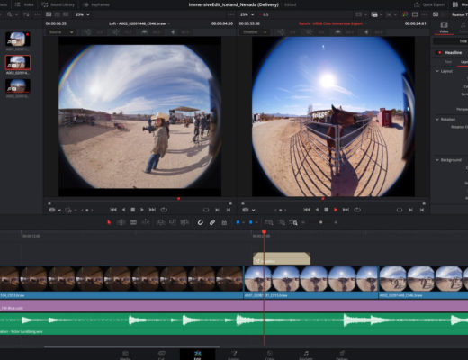Click the Custom Zoom magnifier icon
This screenshot has height=360, width=468.
click(x=293, y=222)
